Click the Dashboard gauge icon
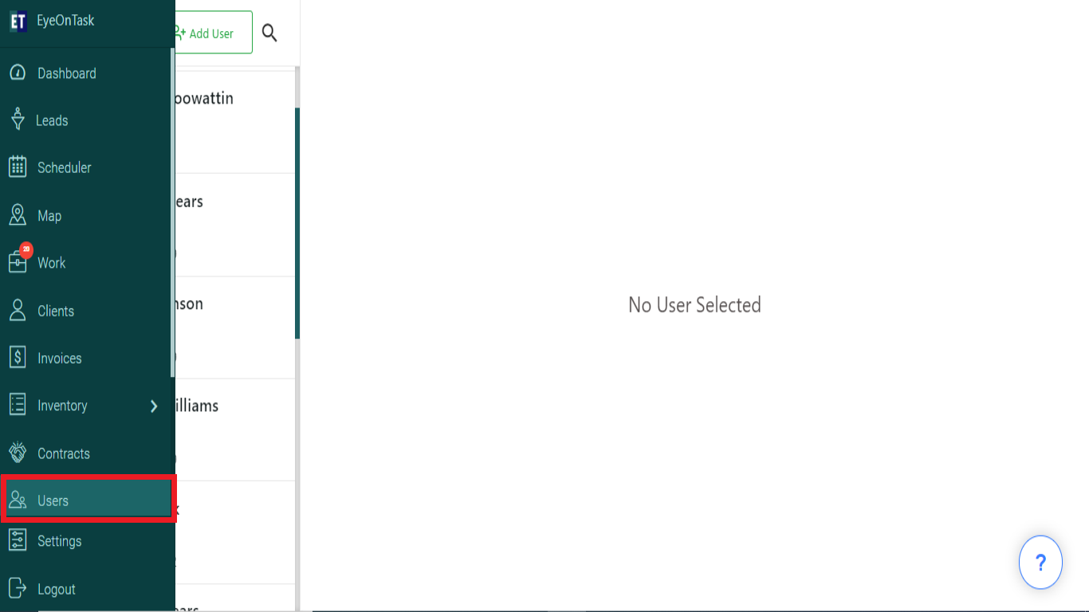Viewport: 1089px width, 612px height. click(18, 73)
